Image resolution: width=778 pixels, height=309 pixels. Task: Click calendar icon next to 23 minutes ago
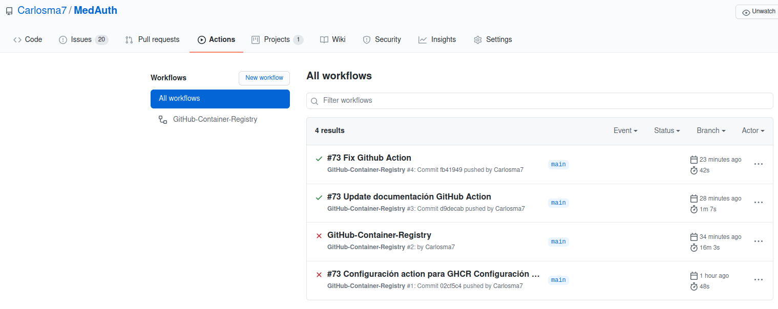point(694,160)
